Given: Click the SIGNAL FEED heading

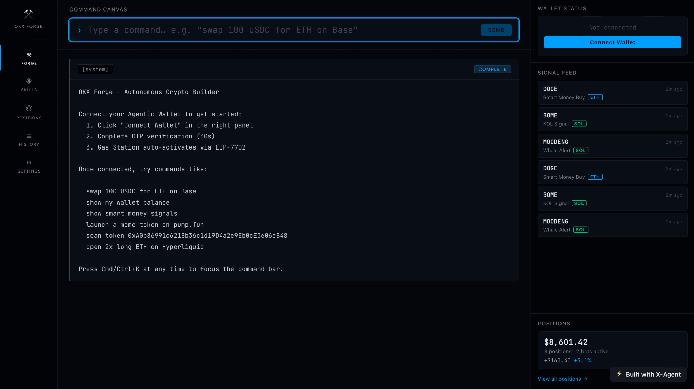Looking at the screenshot, I should pyautogui.click(x=557, y=73).
